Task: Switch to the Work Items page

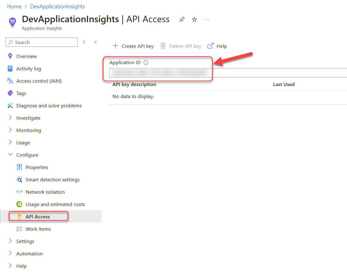Action: tap(39, 229)
